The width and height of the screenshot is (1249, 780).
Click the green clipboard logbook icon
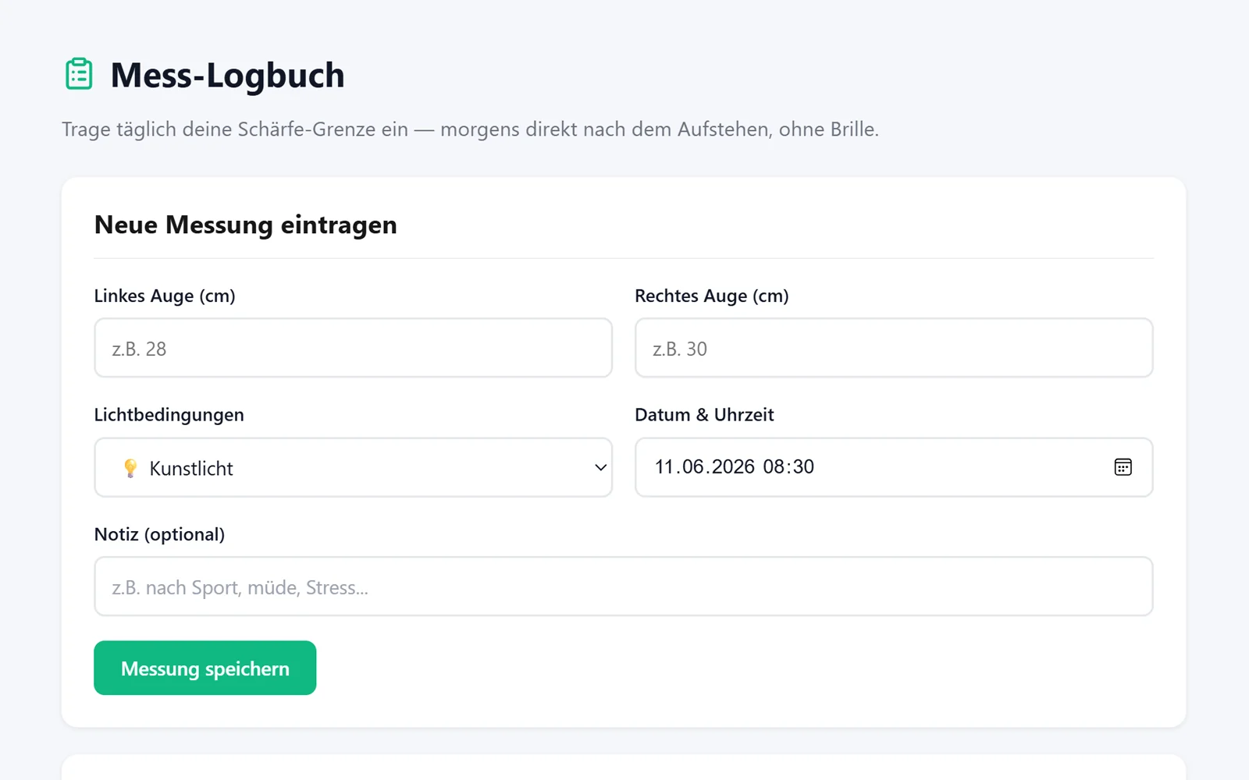[79, 74]
